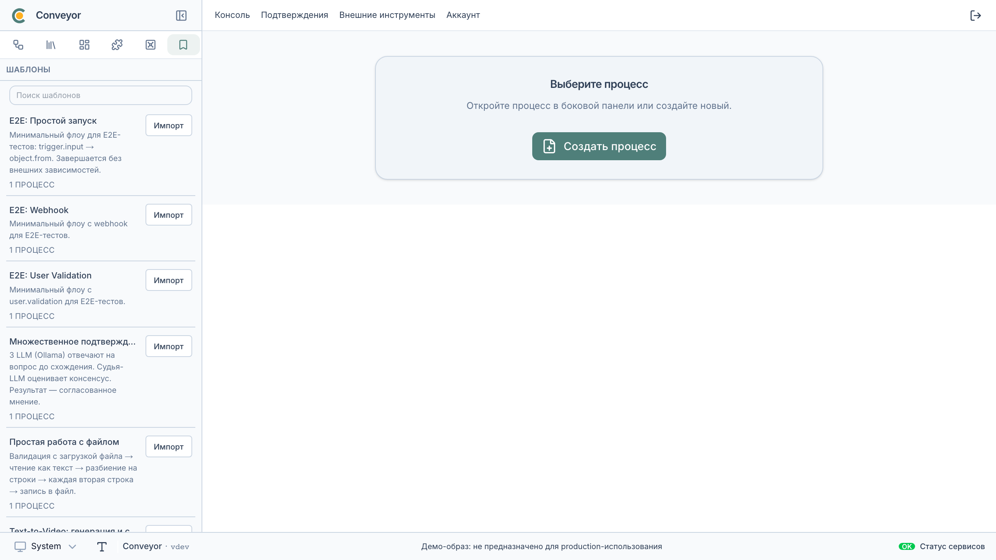Click the Откройте процесс hint text
Viewport: 996px width, 560px height.
[599, 106]
